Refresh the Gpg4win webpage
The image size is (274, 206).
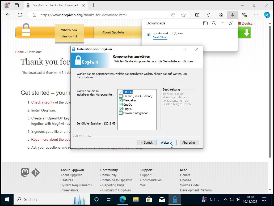(x=20, y=15)
